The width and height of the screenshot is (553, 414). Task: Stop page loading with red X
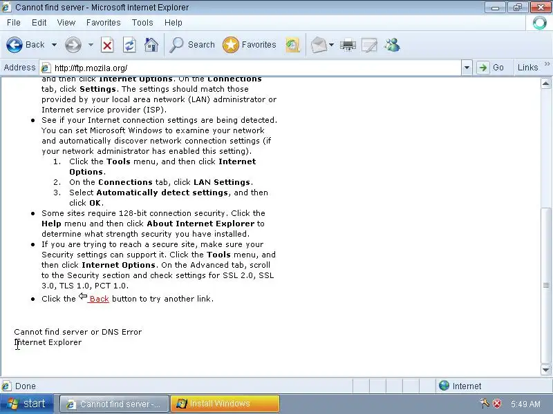107,45
